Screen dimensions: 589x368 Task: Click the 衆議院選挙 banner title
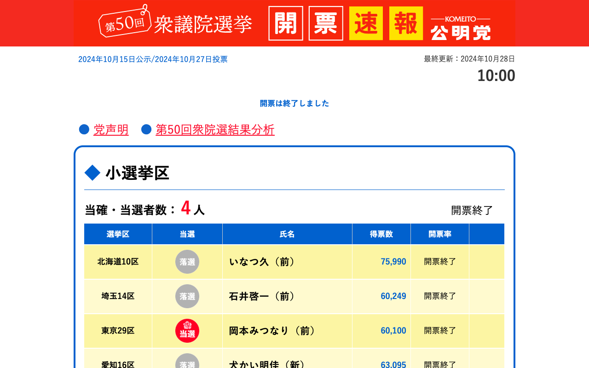pos(203,24)
